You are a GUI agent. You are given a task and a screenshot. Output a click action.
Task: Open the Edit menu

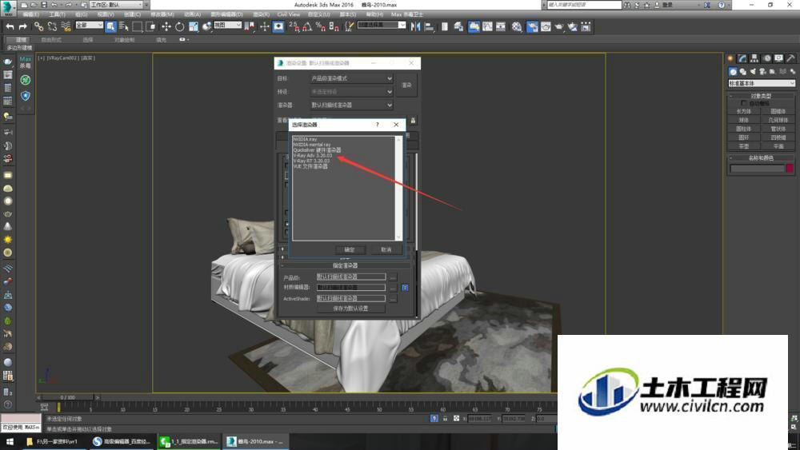pyautogui.click(x=30, y=14)
